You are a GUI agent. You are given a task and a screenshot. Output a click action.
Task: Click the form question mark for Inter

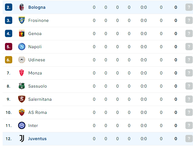189,126
